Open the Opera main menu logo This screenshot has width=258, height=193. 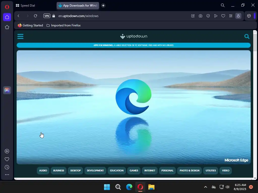point(7,7)
